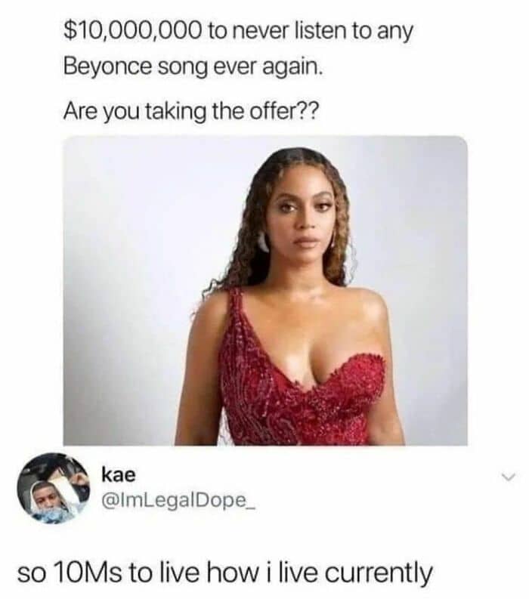
Task: Expand the tweet options chevron
Action: tap(509, 477)
